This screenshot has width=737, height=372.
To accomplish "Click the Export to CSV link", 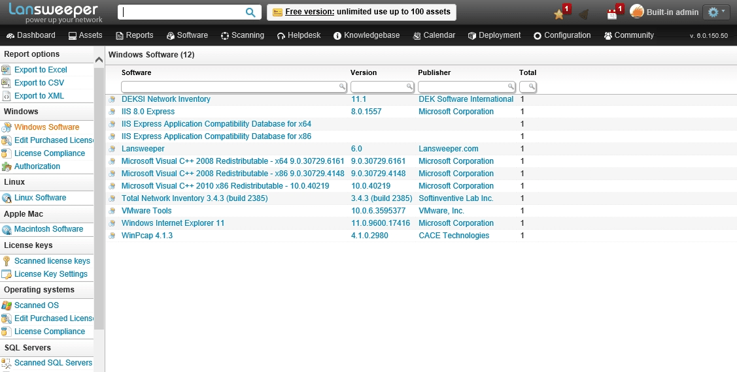I will (x=39, y=83).
